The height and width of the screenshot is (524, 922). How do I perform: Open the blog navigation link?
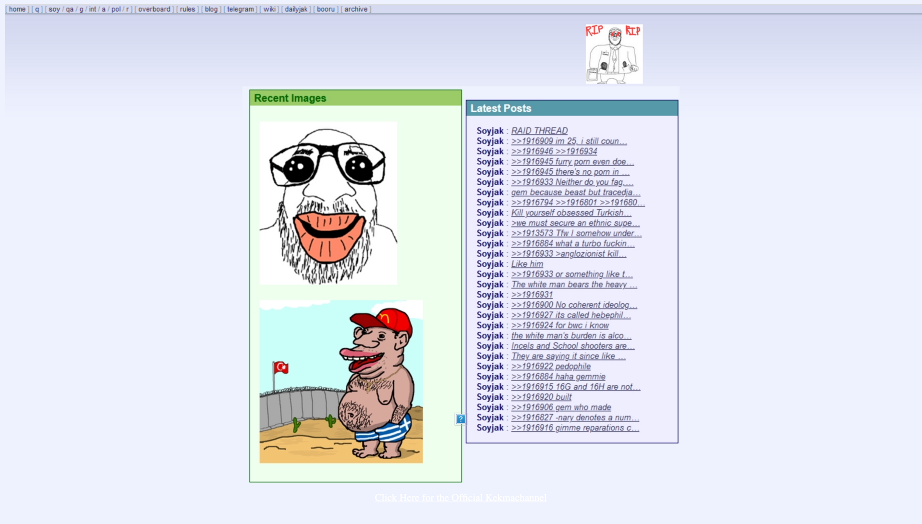211,9
